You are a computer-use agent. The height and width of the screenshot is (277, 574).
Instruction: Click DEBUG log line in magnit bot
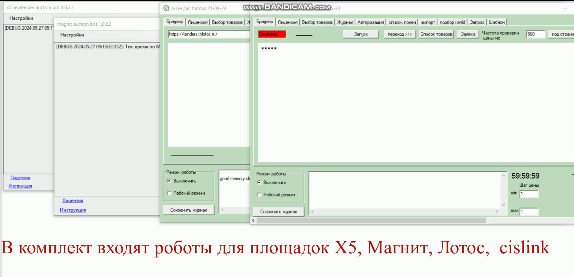[x=108, y=47]
